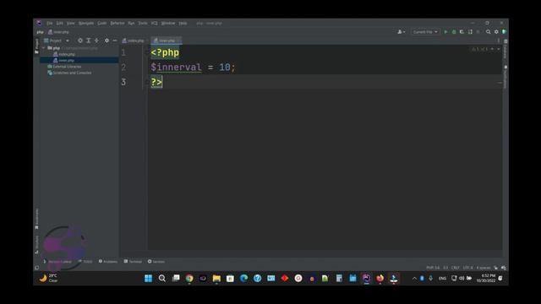Open Google Chrome from taskbar
541x304 pixels.
pyautogui.click(x=189, y=278)
